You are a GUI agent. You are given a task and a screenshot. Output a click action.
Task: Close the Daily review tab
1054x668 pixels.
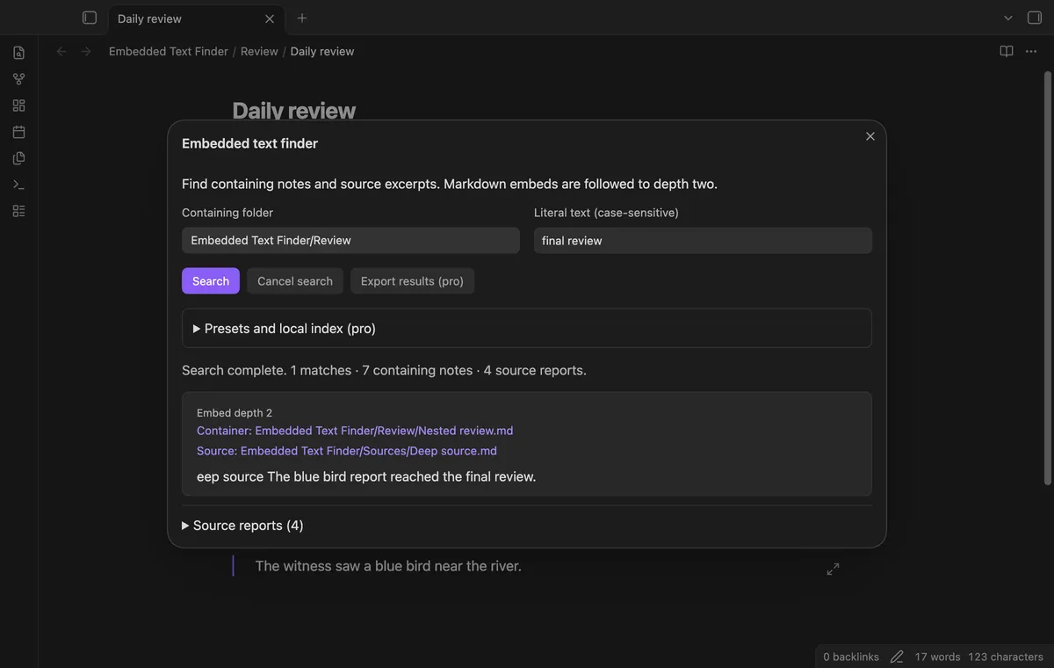[x=270, y=18]
